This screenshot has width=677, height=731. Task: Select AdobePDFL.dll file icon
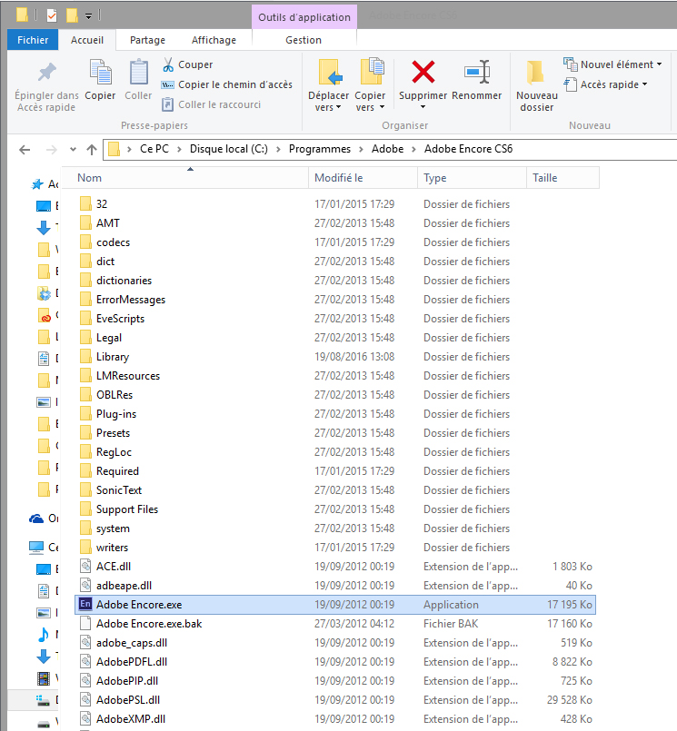coord(85,662)
